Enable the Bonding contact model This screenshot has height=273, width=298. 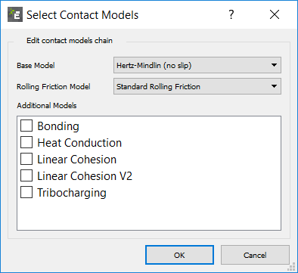pyautogui.click(x=26, y=126)
